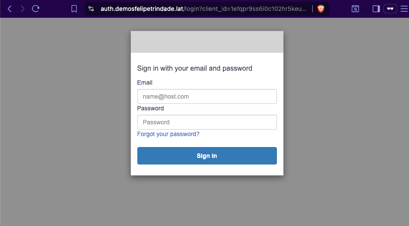
Task: Open site settings icon in address bar
Action: tap(91, 9)
